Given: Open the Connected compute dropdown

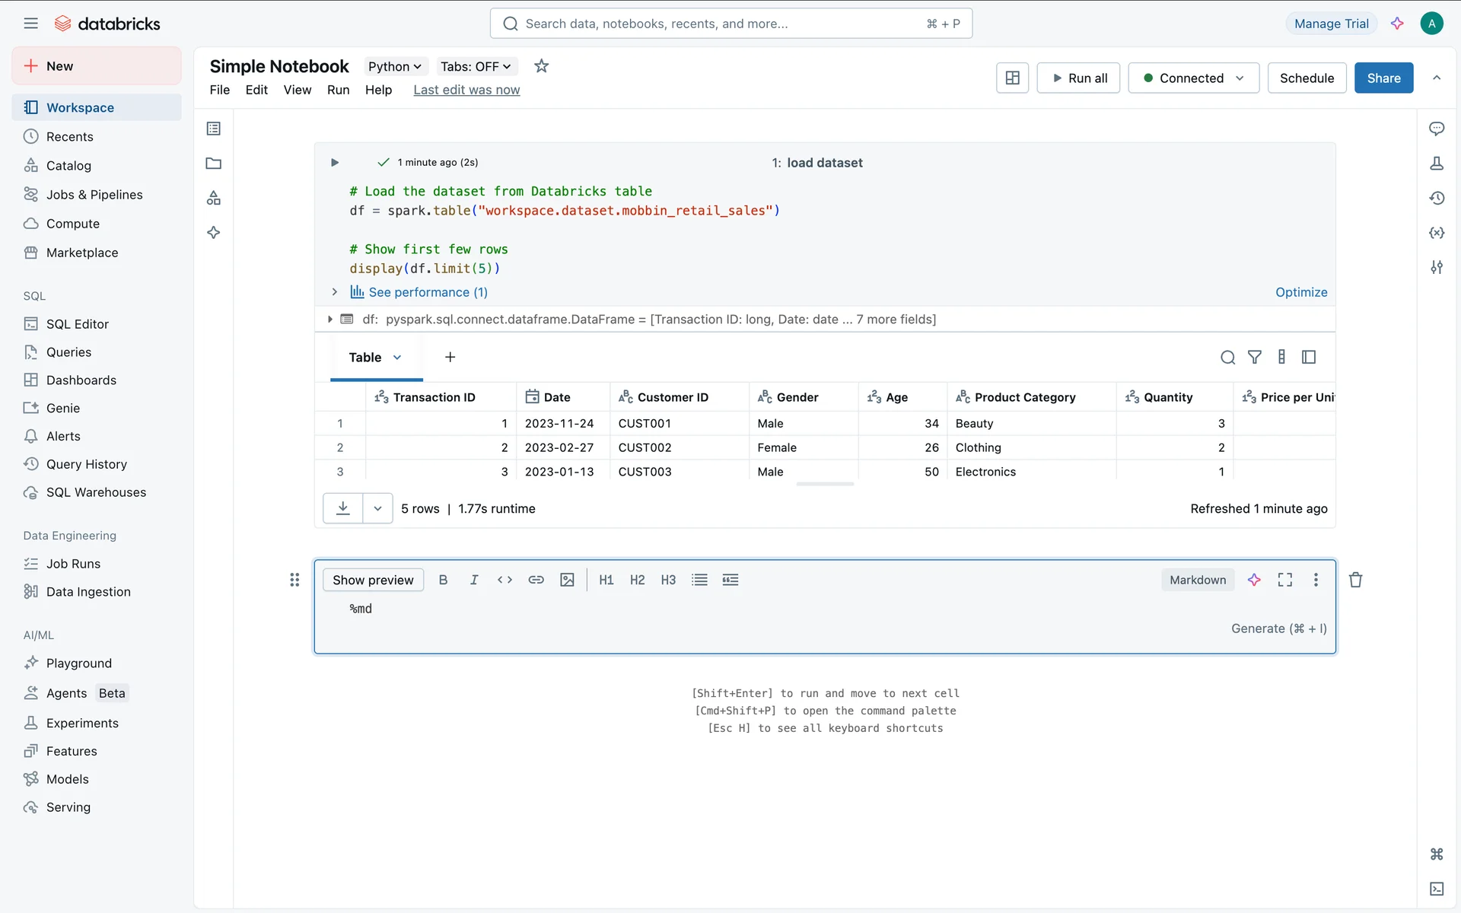Looking at the screenshot, I should point(1192,78).
